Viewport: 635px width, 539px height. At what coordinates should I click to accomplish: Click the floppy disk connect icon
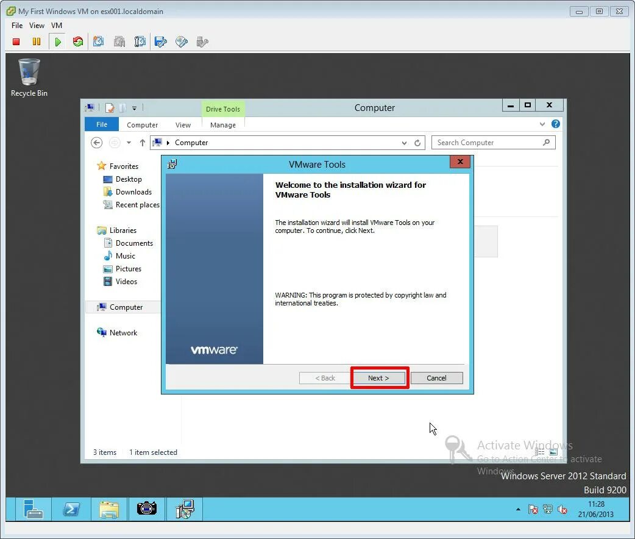(x=161, y=41)
